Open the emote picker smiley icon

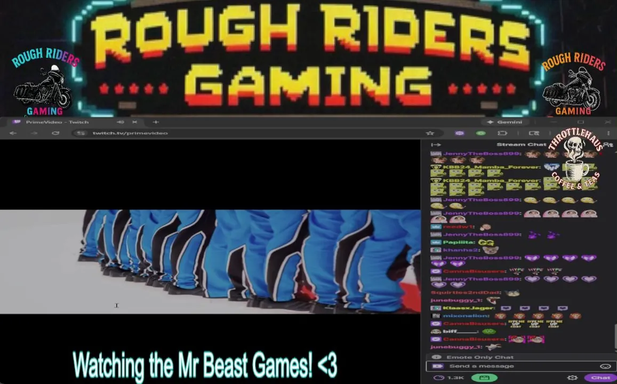pyautogui.click(x=605, y=366)
